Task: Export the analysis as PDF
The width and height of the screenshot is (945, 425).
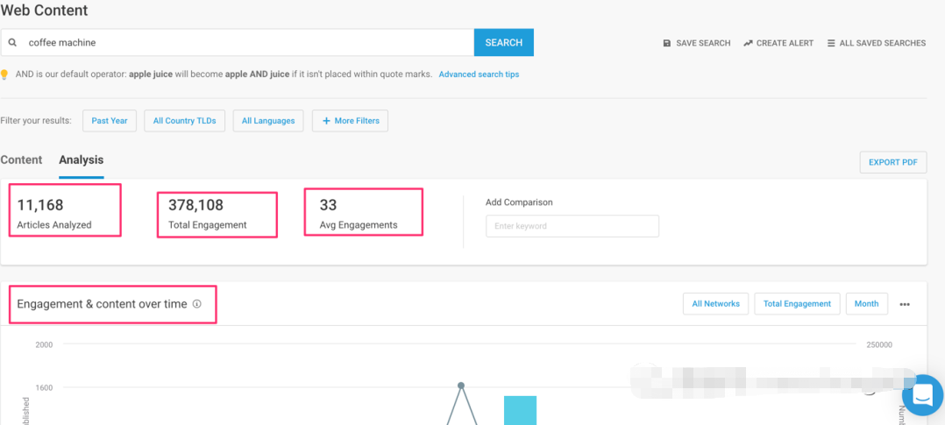Action: 892,162
